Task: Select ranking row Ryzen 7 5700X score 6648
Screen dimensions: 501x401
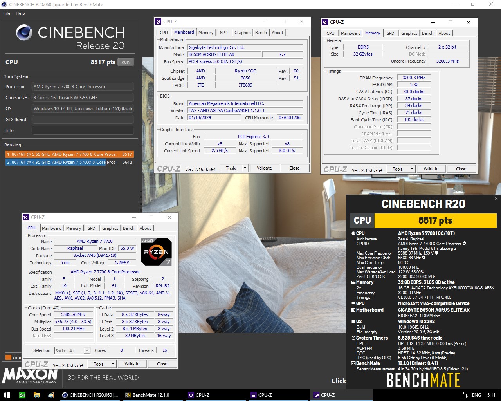Action: [x=69, y=162]
